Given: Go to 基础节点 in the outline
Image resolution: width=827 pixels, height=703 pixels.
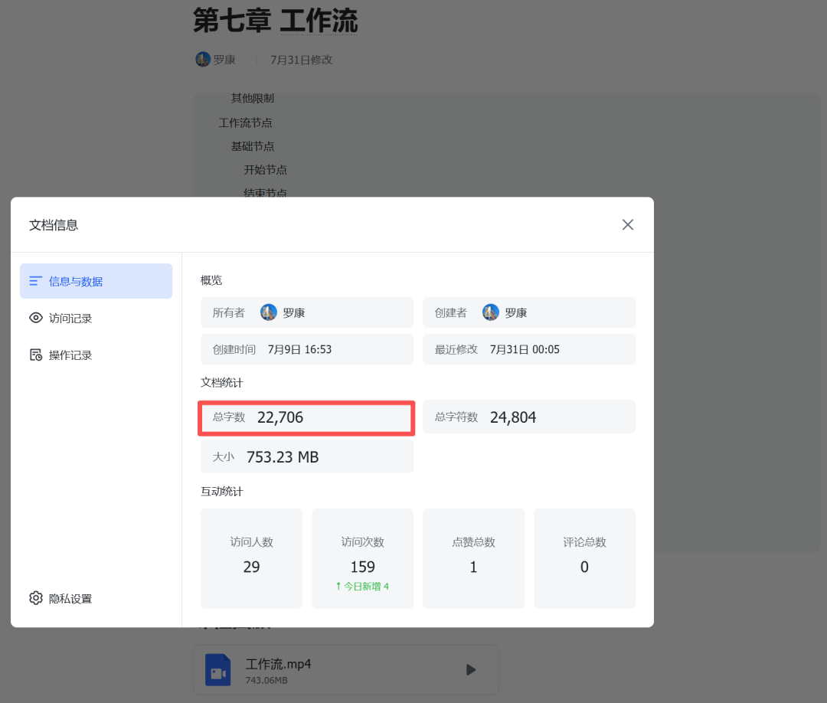Looking at the screenshot, I should point(253,146).
